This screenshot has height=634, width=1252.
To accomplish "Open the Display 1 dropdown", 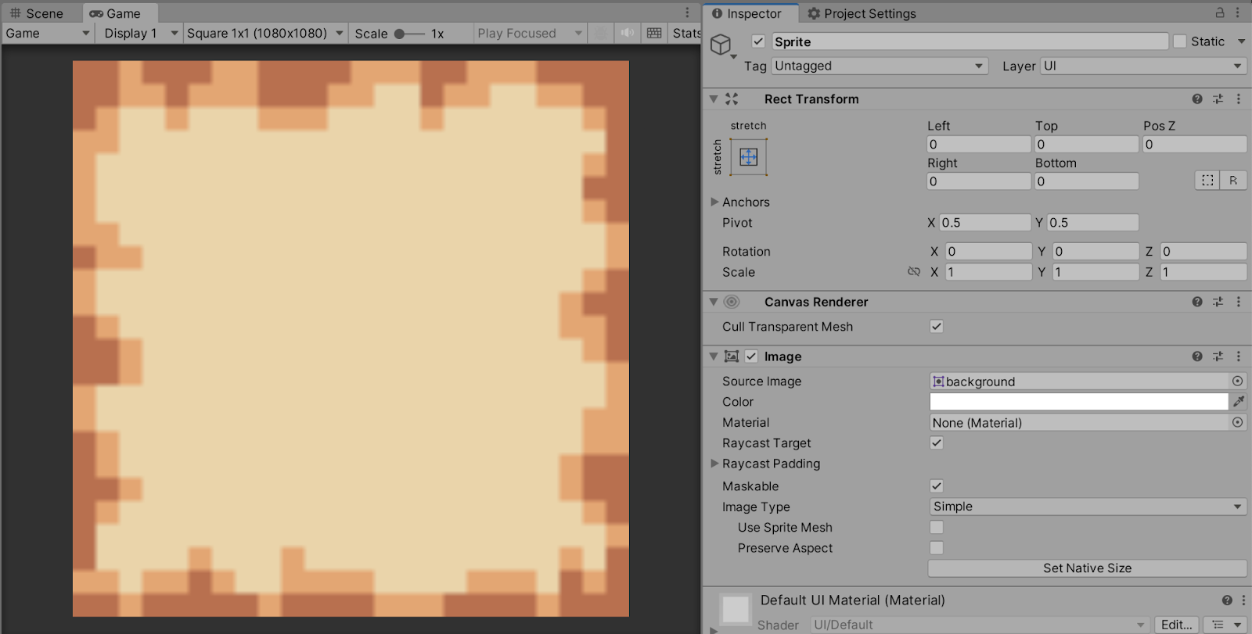I will [141, 33].
